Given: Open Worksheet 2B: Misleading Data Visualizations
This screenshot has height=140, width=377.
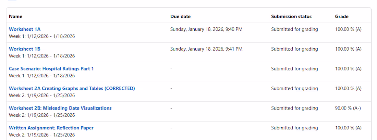Looking at the screenshot, I should point(60,108).
